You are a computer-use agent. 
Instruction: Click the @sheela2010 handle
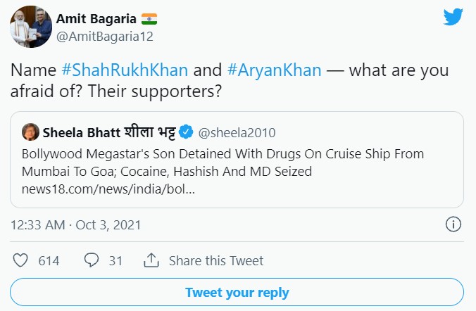click(x=237, y=132)
